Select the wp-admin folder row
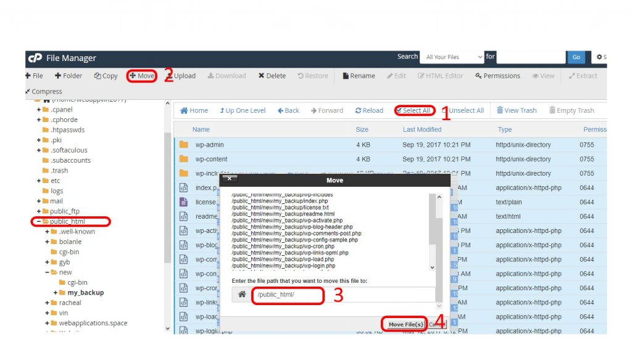Screen dimensions: 632x355 tap(390, 144)
